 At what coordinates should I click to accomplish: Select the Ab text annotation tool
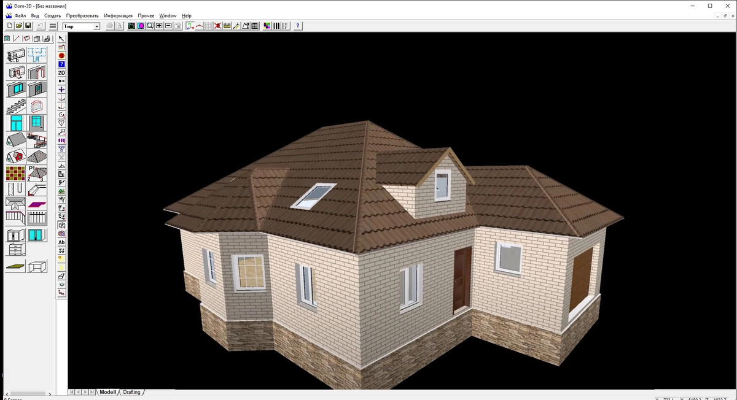tap(61, 242)
